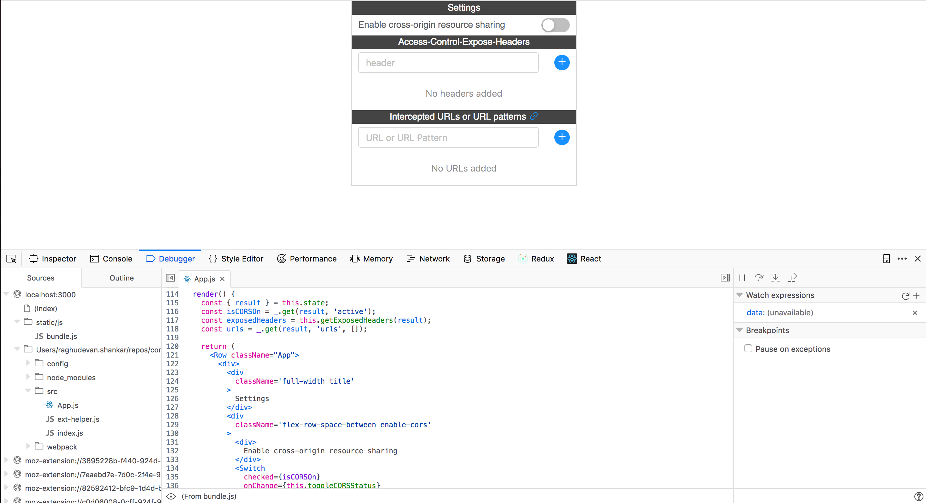Select the Storage tab

(x=490, y=258)
